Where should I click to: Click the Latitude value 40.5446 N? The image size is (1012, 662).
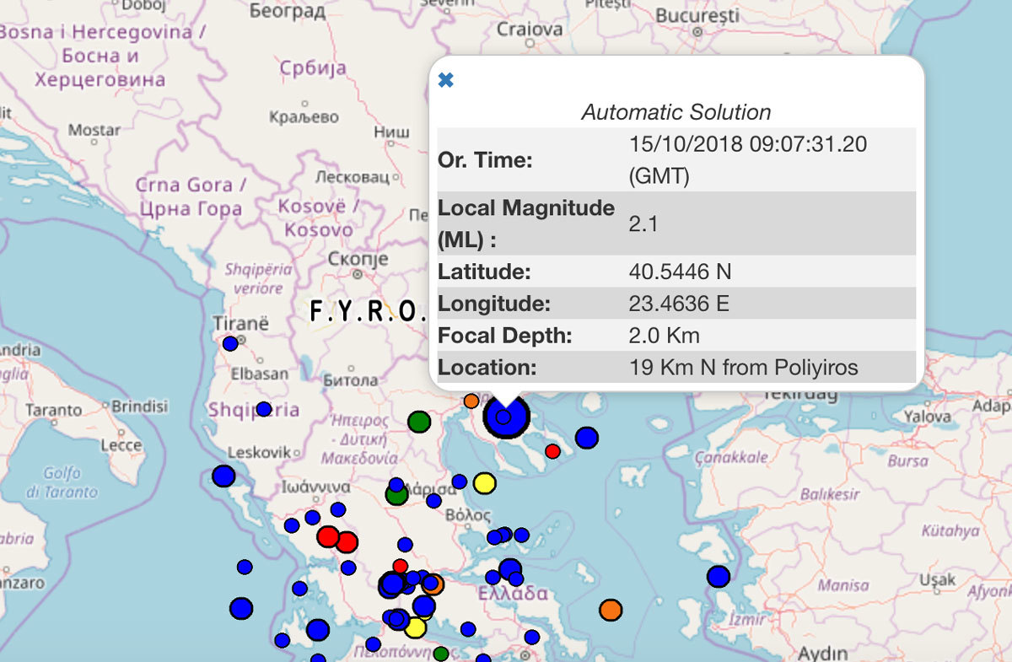click(x=680, y=272)
